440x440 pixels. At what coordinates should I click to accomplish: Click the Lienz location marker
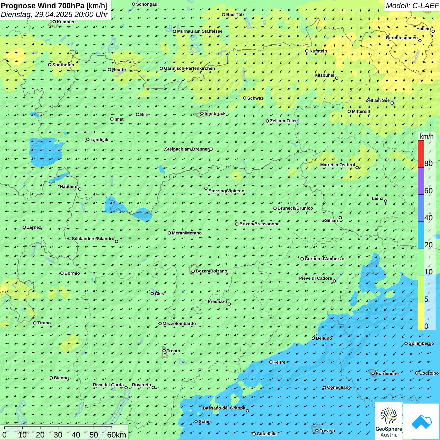pyautogui.click(x=386, y=201)
